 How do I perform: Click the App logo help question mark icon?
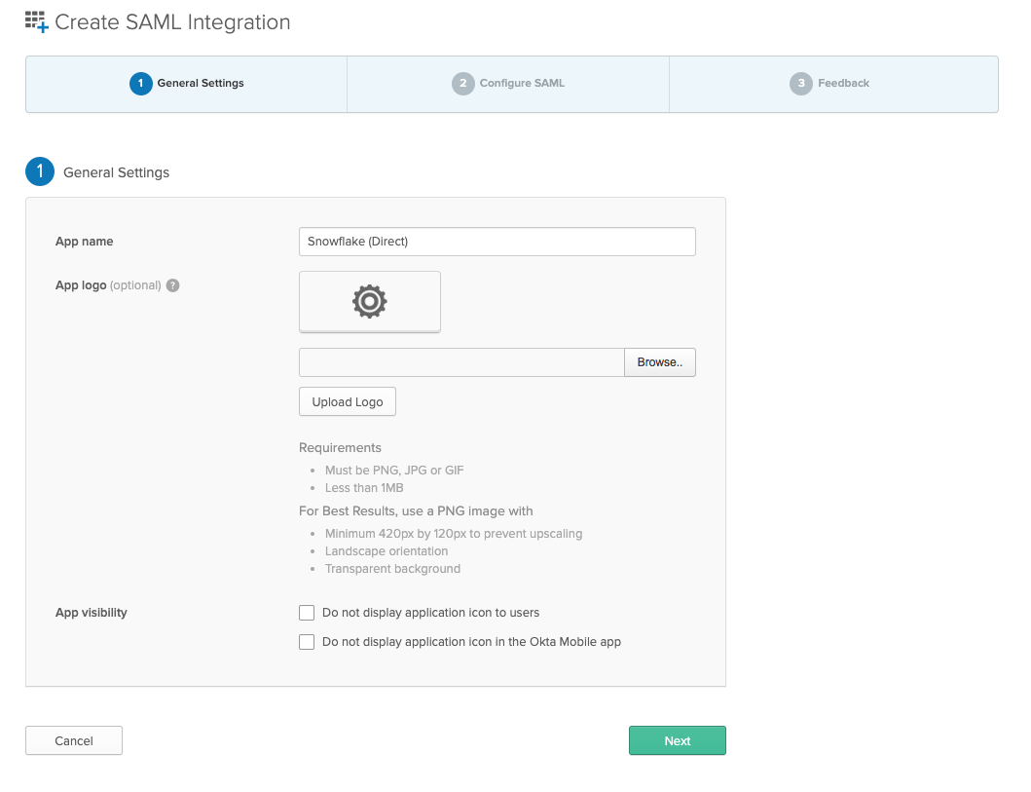(173, 285)
